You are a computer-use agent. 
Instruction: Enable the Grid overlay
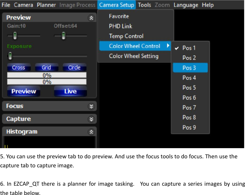46,67
